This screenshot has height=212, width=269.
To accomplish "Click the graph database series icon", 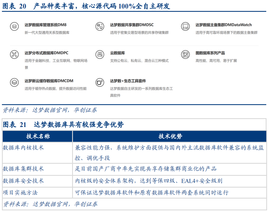I will tap(185, 55).
